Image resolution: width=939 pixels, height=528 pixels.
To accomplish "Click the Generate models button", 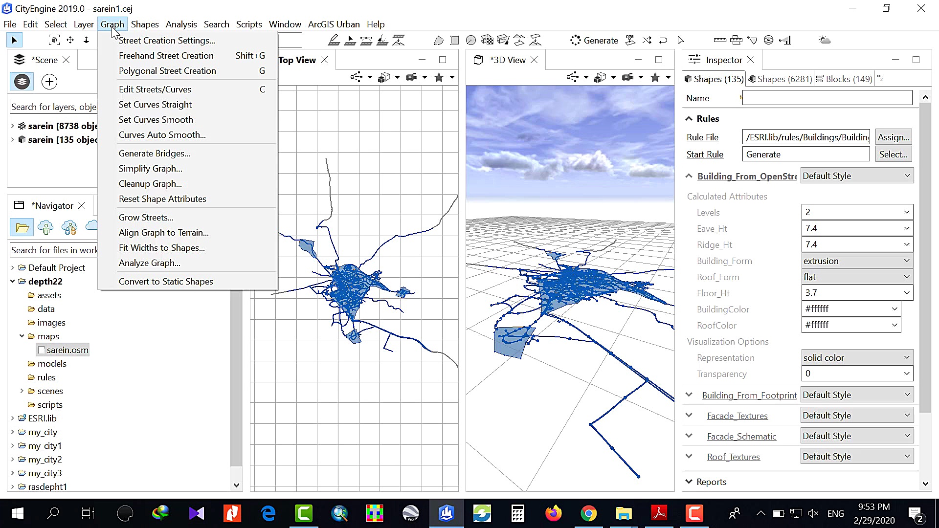I will (594, 41).
